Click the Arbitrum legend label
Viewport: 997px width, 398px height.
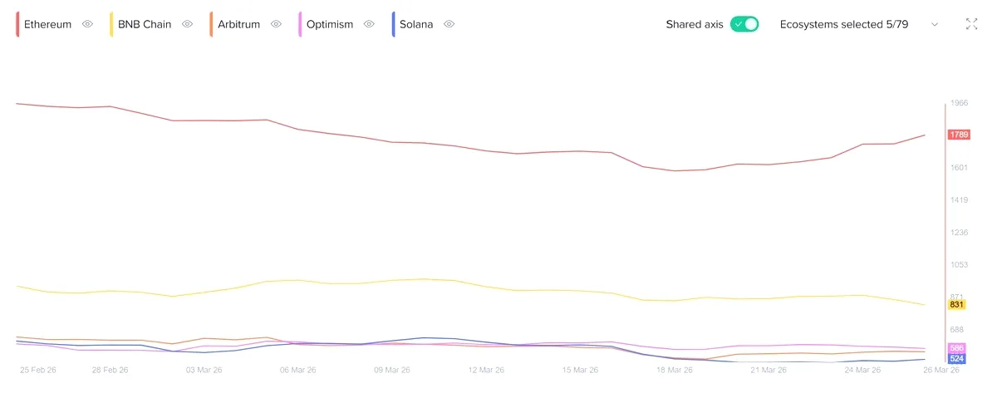238,24
